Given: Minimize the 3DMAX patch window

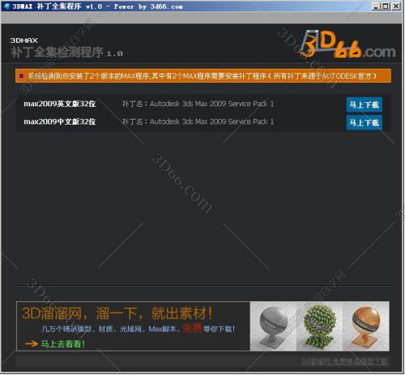Looking at the screenshot, I should click(376, 6).
